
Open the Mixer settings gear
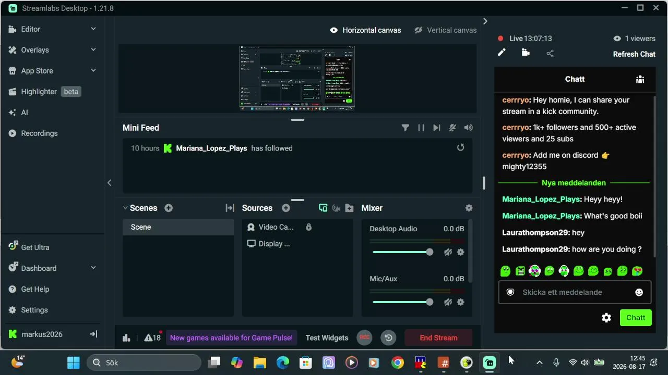point(469,208)
